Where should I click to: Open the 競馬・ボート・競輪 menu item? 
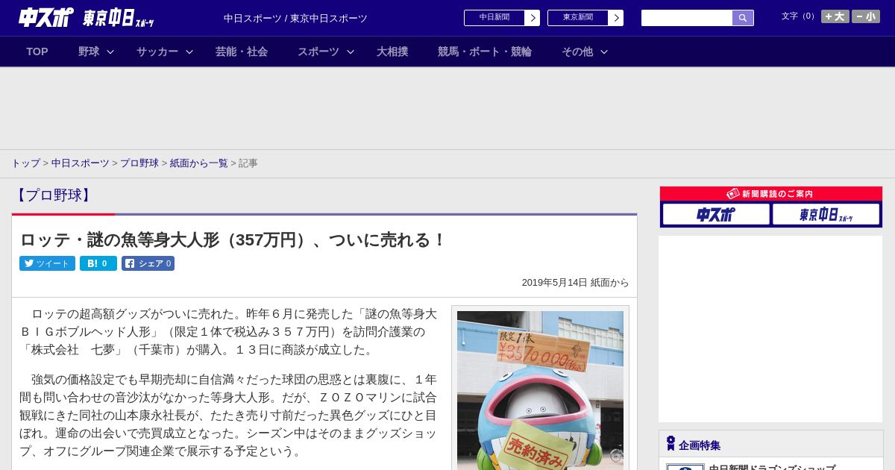[485, 51]
